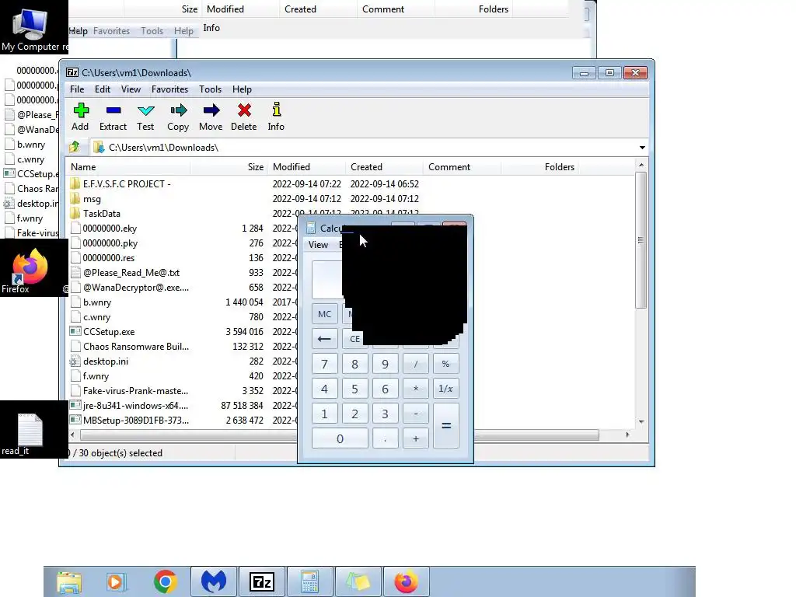796x597 pixels.
Task: Click the address path input field
Action: (x=363, y=147)
